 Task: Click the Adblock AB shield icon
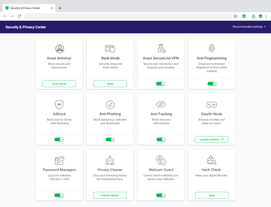[x=59, y=105]
